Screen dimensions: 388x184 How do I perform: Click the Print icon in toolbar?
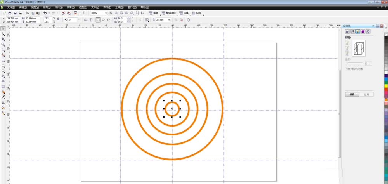click(21, 13)
